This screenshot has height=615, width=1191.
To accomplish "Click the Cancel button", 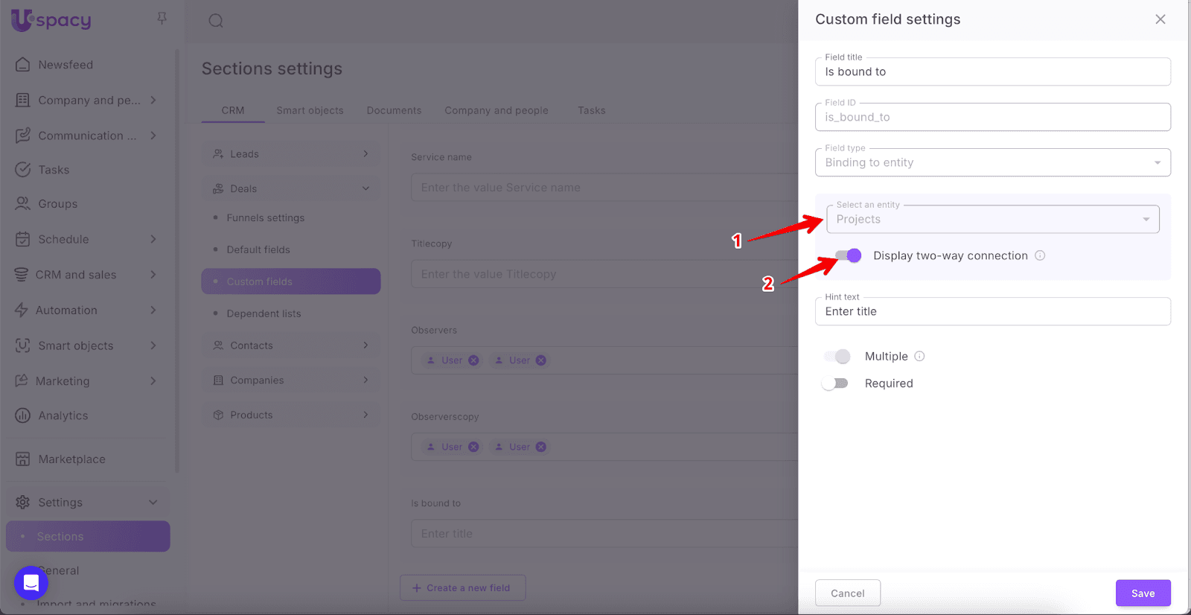I will pyautogui.click(x=847, y=593).
